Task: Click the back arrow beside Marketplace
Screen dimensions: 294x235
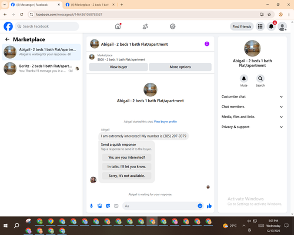Action: [x=7, y=39]
